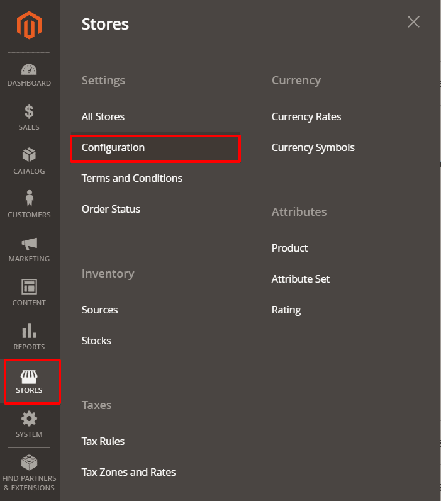Open the Customers person icon
Image resolution: width=441 pixels, height=501 pixels.
tap(30, 198)
